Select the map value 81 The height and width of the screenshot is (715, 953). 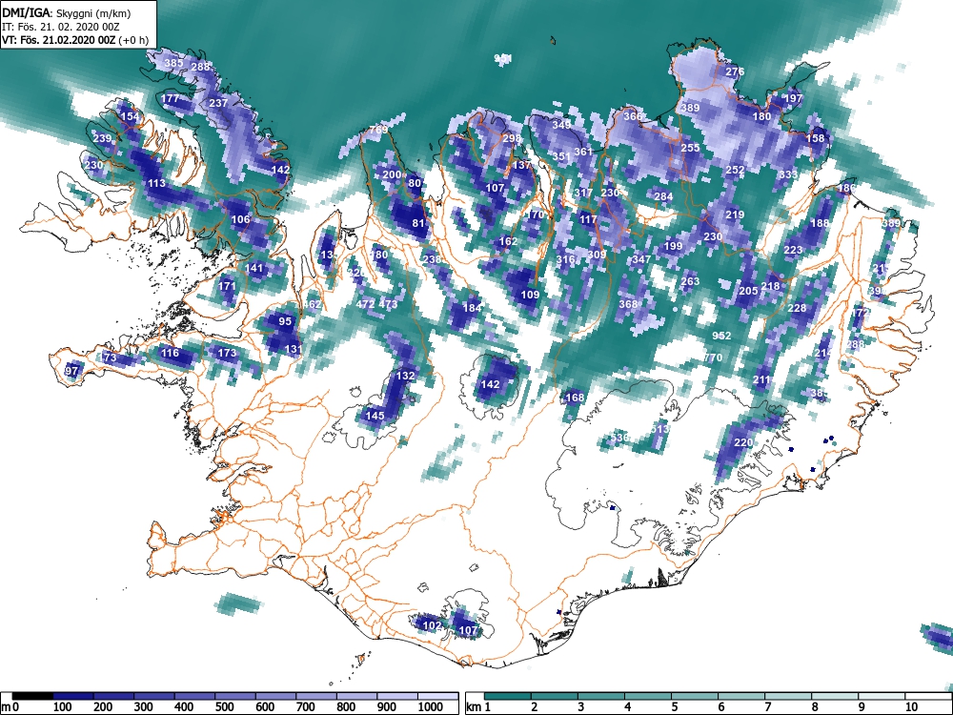tap(418, 222)
